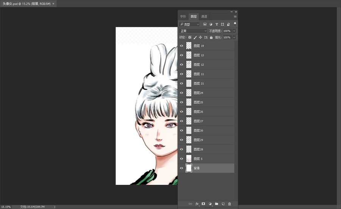Toggle the layer filtering switch

pyautogui.click(x=235, y=24)
